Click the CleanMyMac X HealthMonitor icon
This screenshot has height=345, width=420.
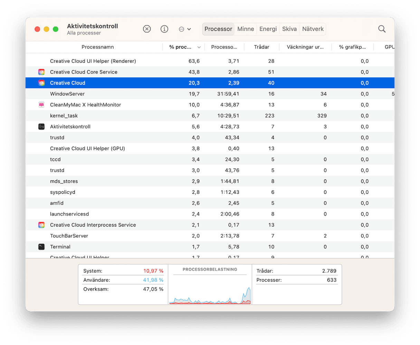click(41, 105)
